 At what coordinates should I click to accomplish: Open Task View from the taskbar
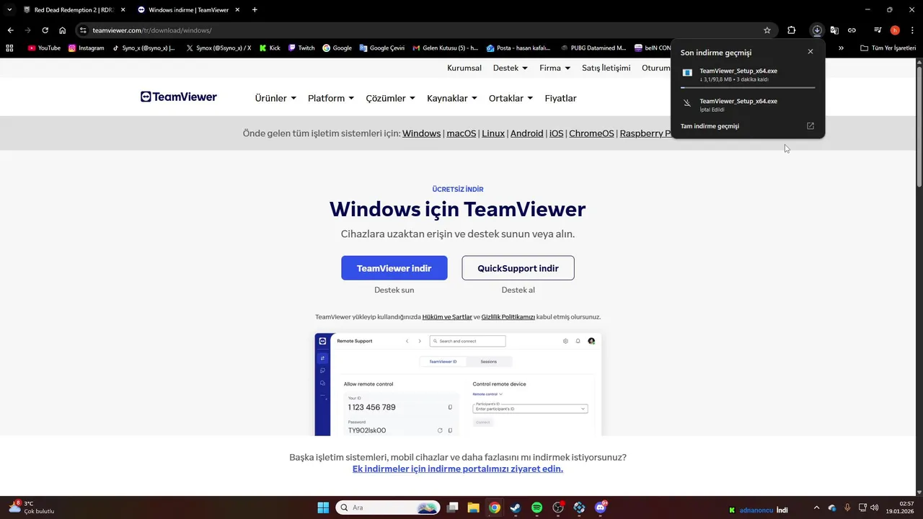click(x=452, y=507)
